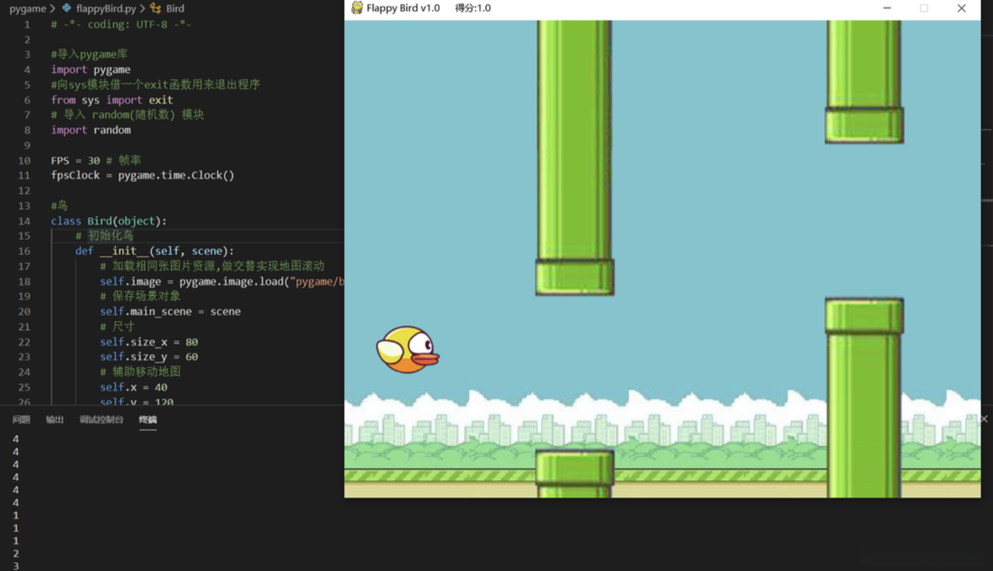Click the # 保存场景对象 comment

pos(140,296)
